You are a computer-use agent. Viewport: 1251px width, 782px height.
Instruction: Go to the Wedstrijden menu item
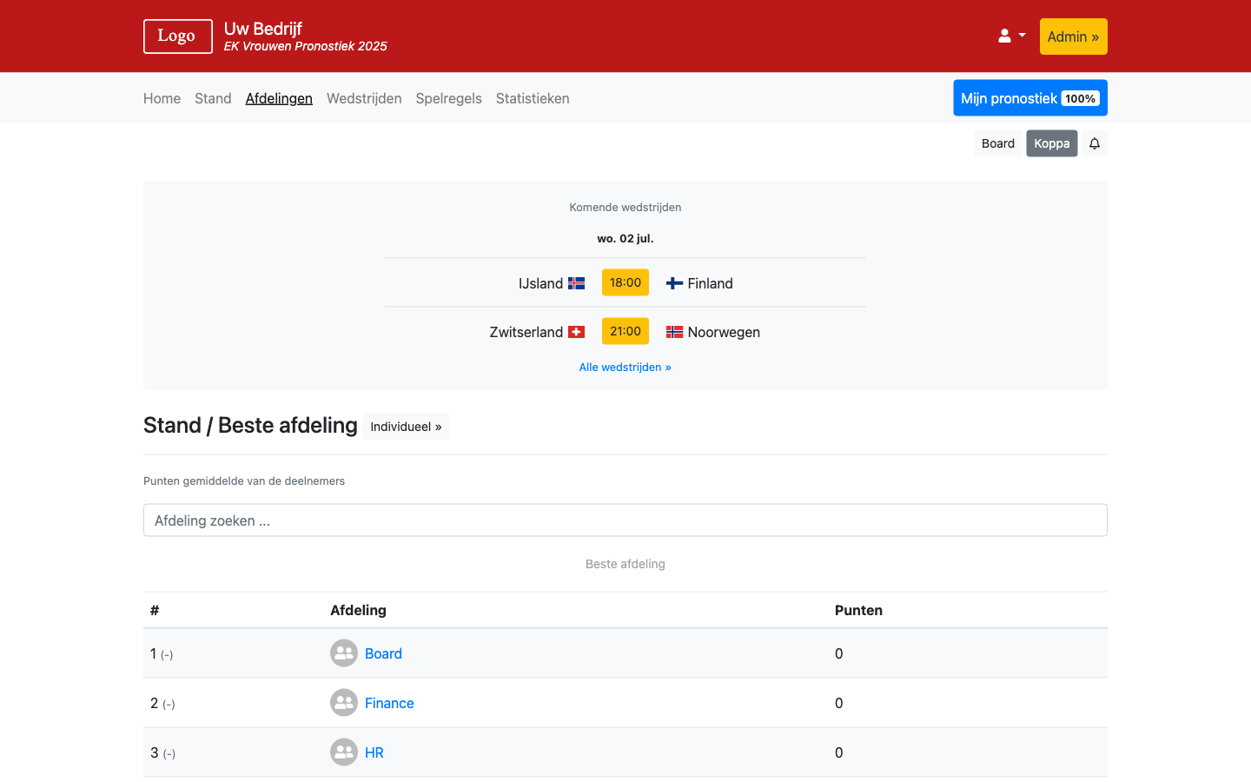[x=364, y=98]
